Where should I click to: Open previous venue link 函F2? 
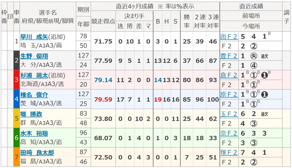pos(229,36)
